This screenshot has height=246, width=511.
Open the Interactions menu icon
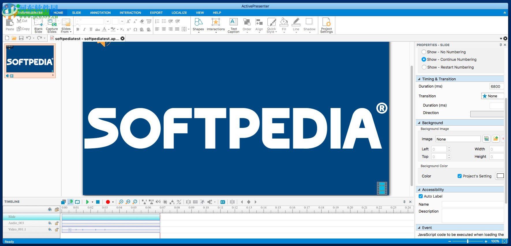pos(216,22)
